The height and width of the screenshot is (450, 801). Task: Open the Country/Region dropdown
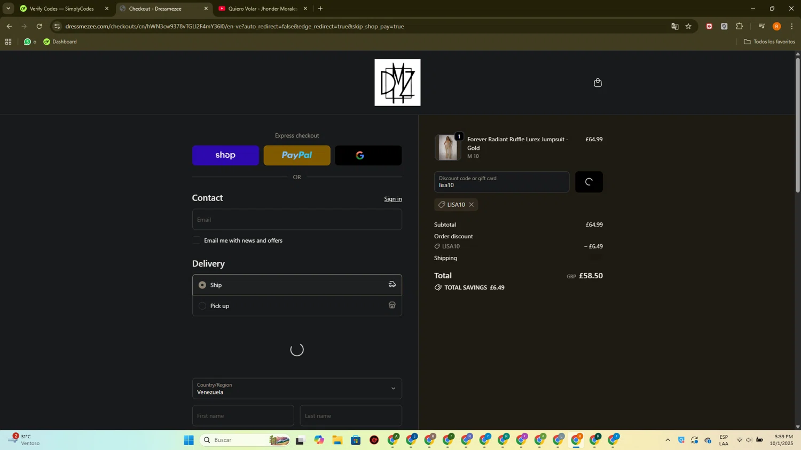[297, 389]
